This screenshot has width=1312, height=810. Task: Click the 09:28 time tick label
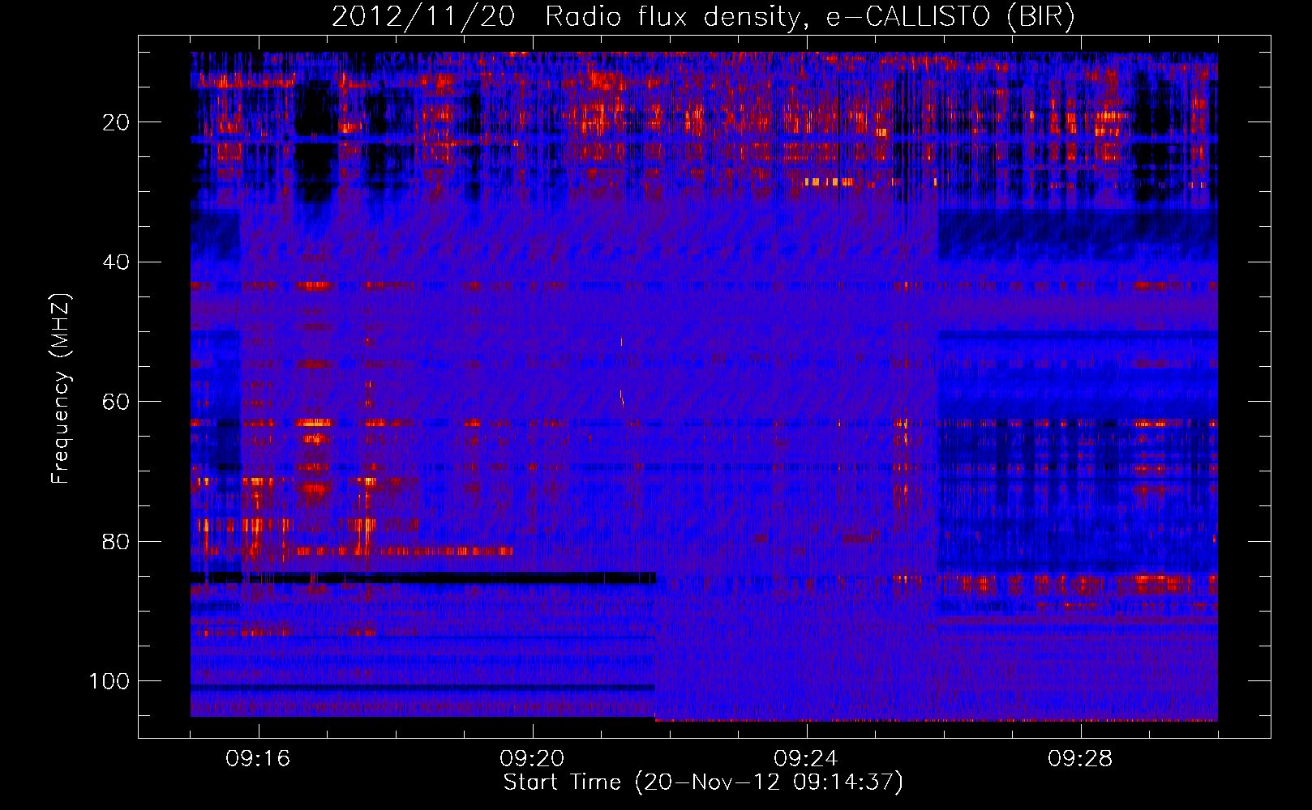tap(1080, 759)
